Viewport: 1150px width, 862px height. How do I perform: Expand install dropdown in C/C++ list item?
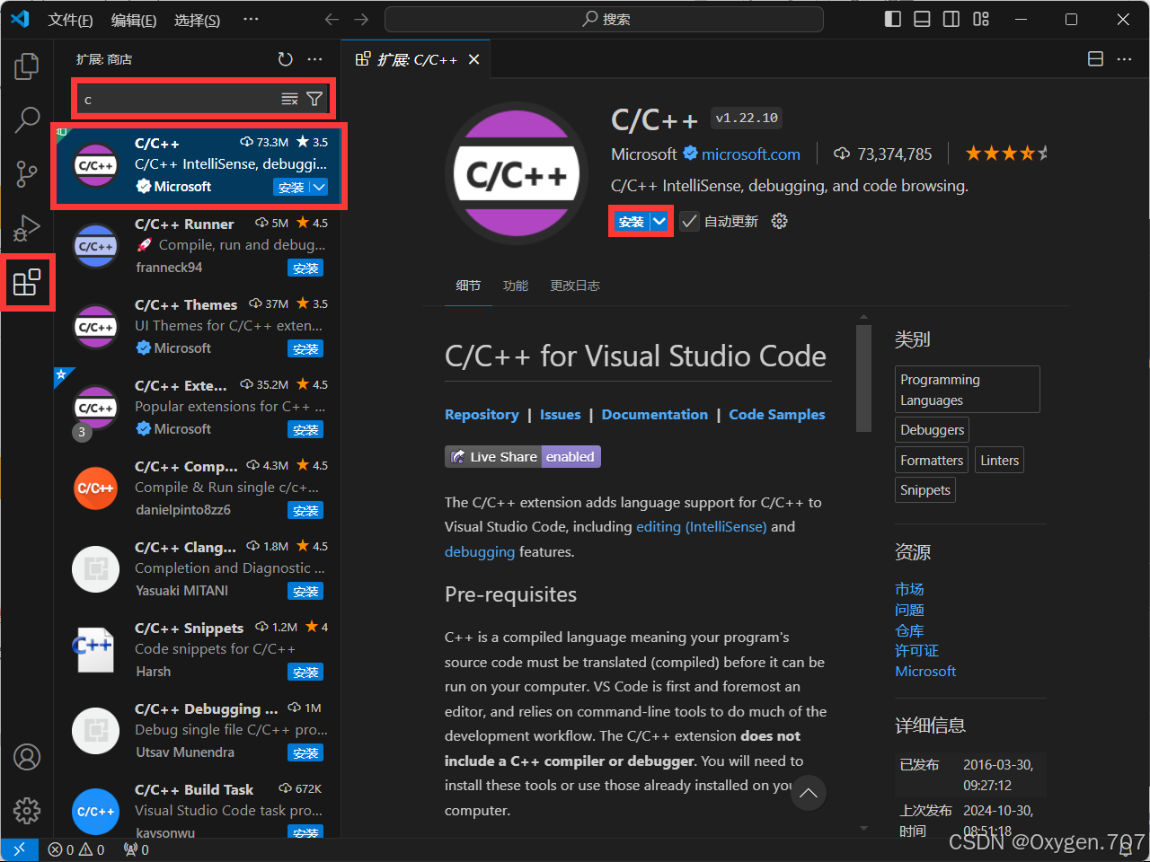tap(319, 187)
